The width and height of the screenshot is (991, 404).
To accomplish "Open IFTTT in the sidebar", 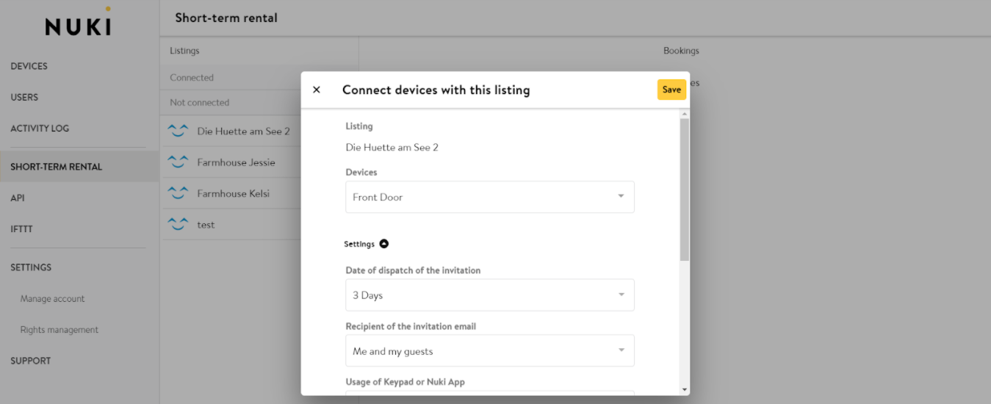I will tap(21, 229).
